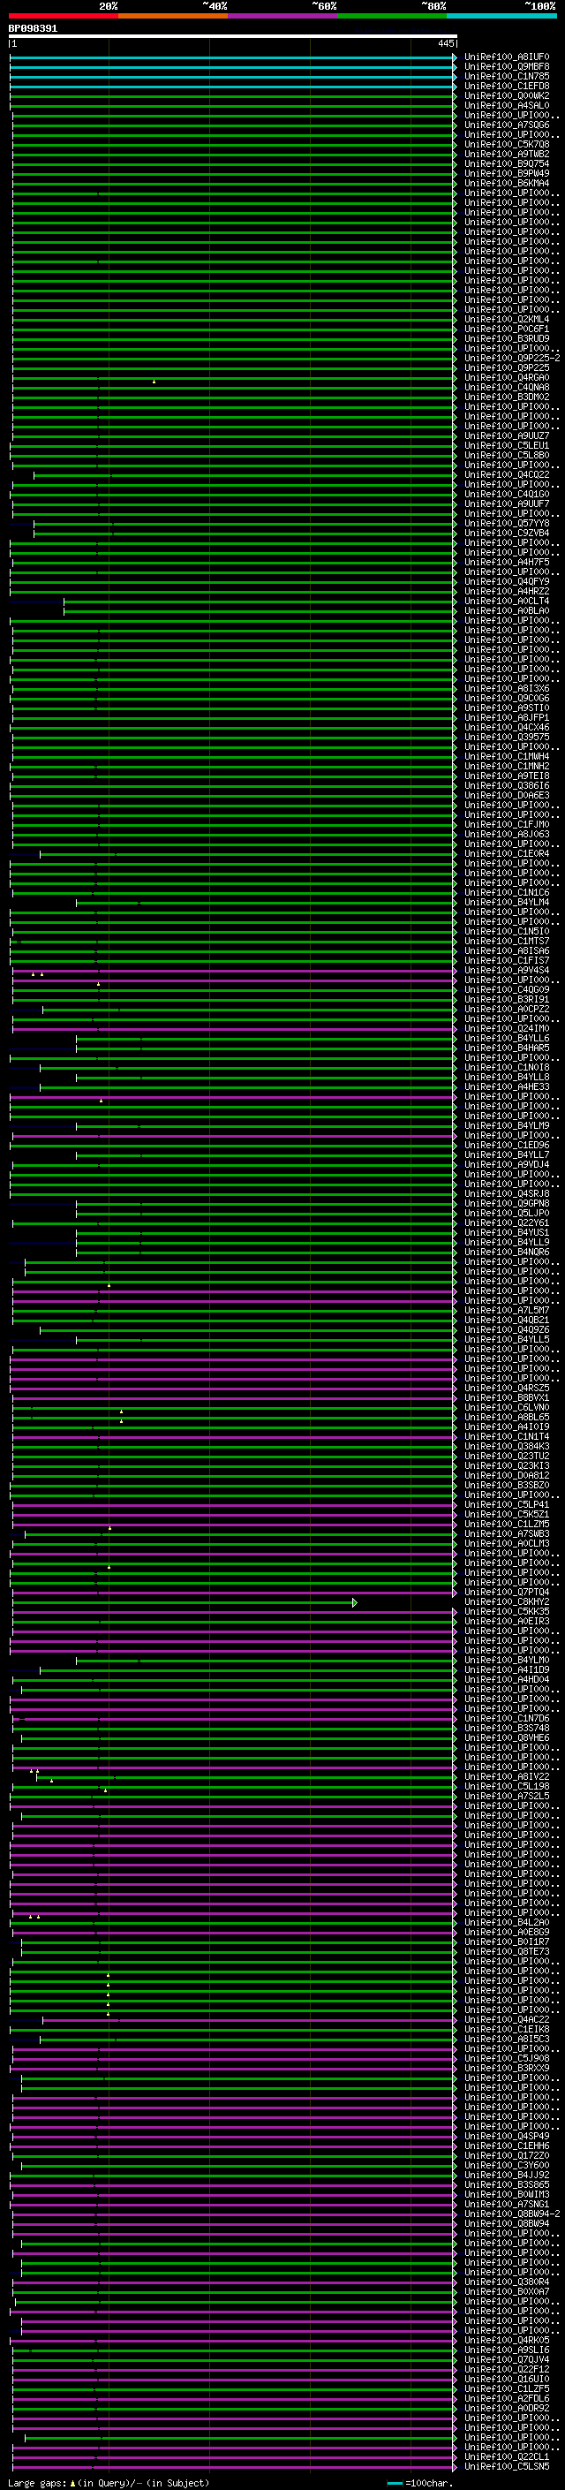Screen dimensions: 565x2490
Task: Select hit label UniRef100_A7SQG6
Action: 507,125
